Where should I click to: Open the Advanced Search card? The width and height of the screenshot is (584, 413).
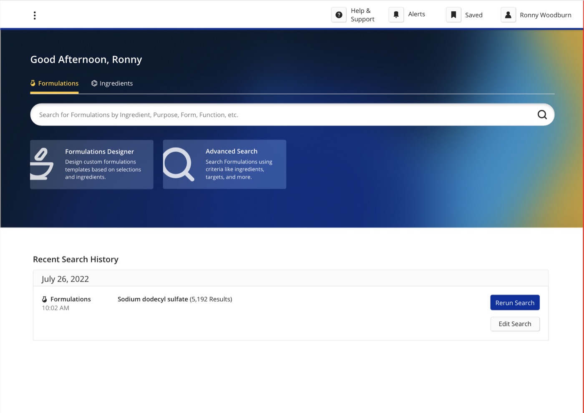[224, 164]
